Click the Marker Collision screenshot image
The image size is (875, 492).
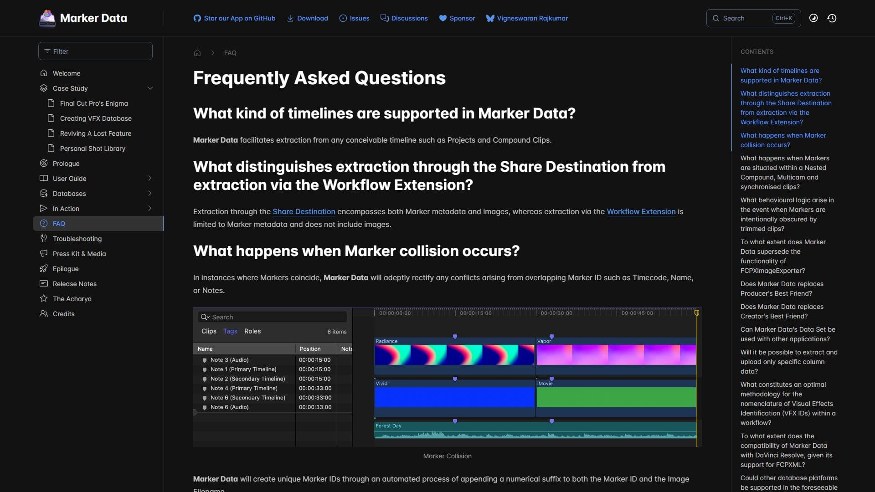click(447, 377)
